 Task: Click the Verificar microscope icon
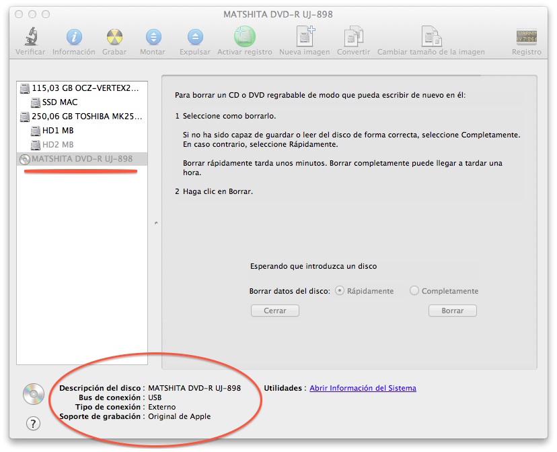[x=30, y=37]
